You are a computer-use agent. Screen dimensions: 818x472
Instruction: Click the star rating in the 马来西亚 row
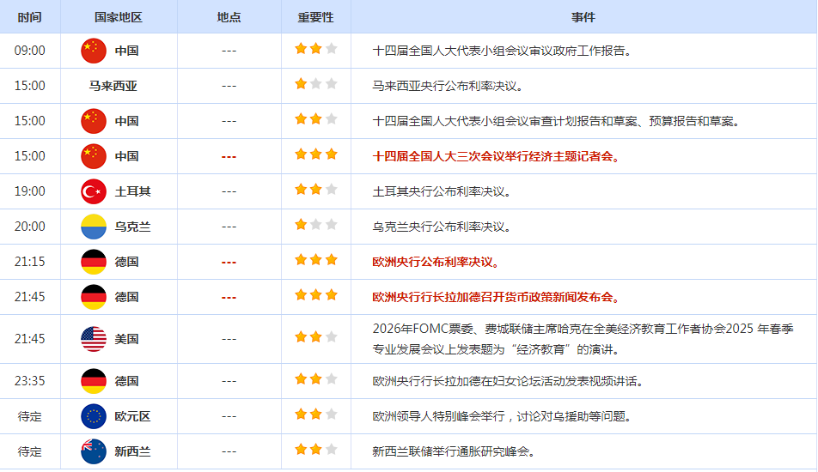[315, 85]
